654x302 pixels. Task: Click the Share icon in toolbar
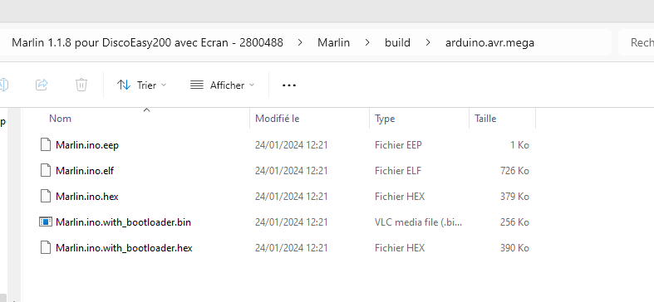[42, 85]
